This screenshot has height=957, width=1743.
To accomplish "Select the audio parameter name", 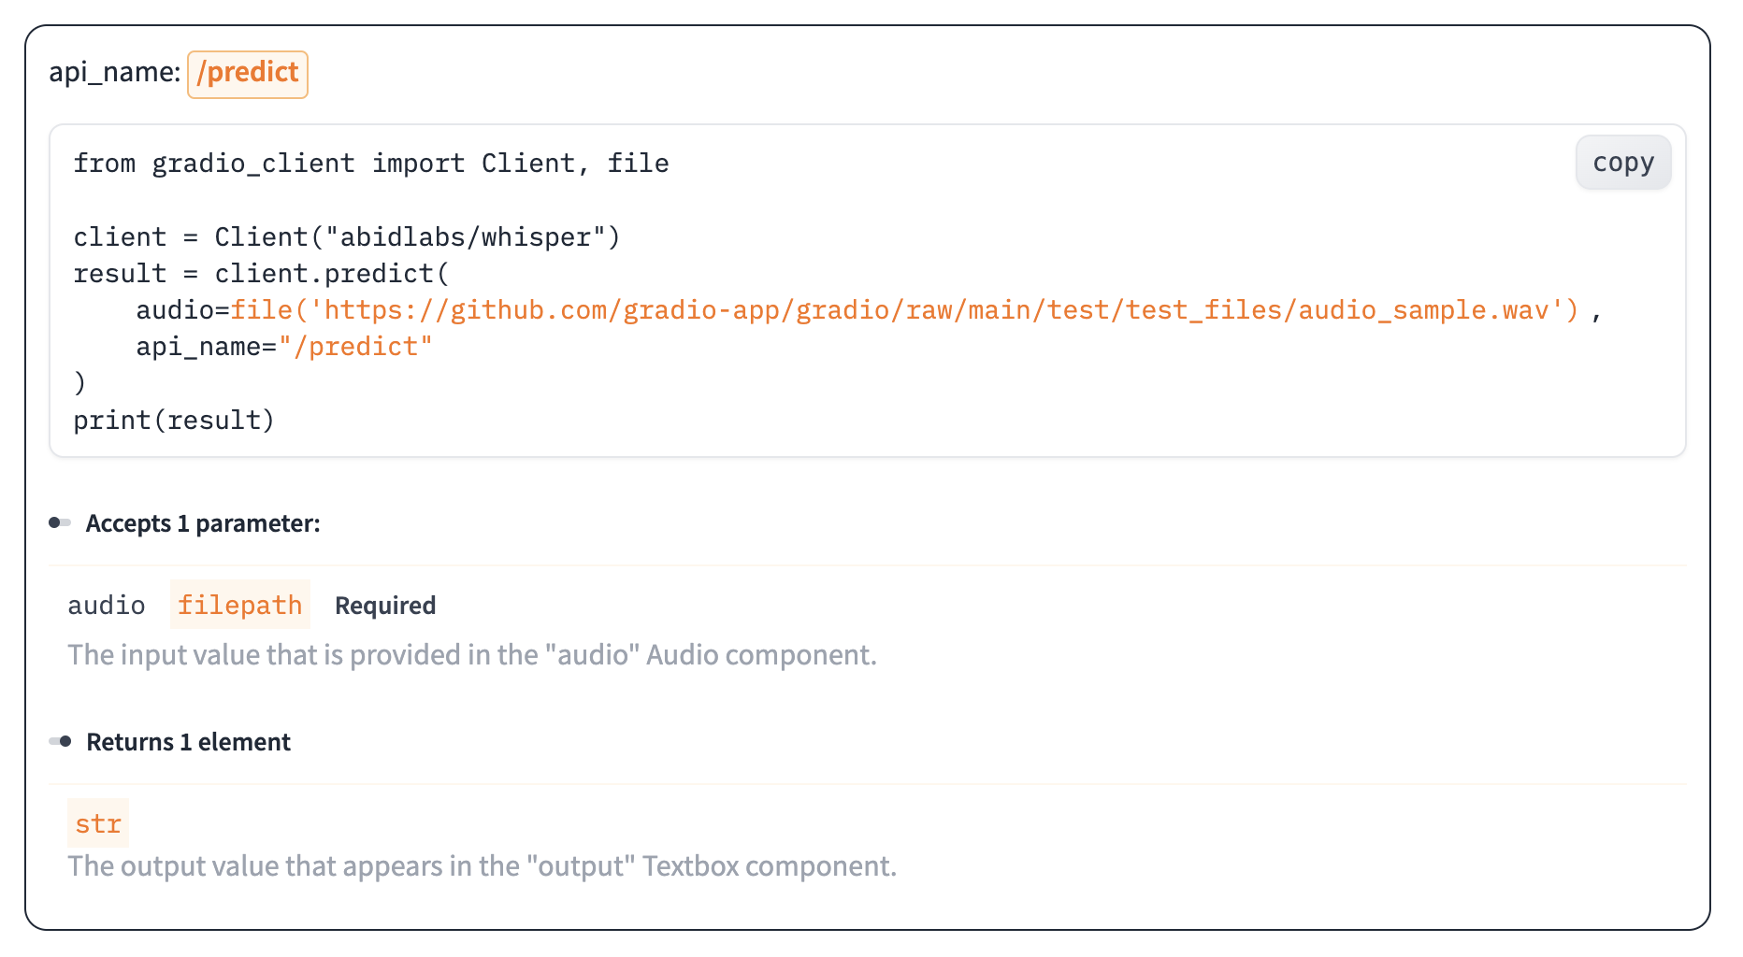I will coord(106,605).
